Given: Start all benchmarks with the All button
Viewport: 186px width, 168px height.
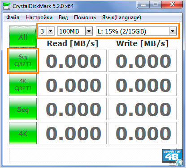Looking at the screenshot, I should tap(23, 37).
